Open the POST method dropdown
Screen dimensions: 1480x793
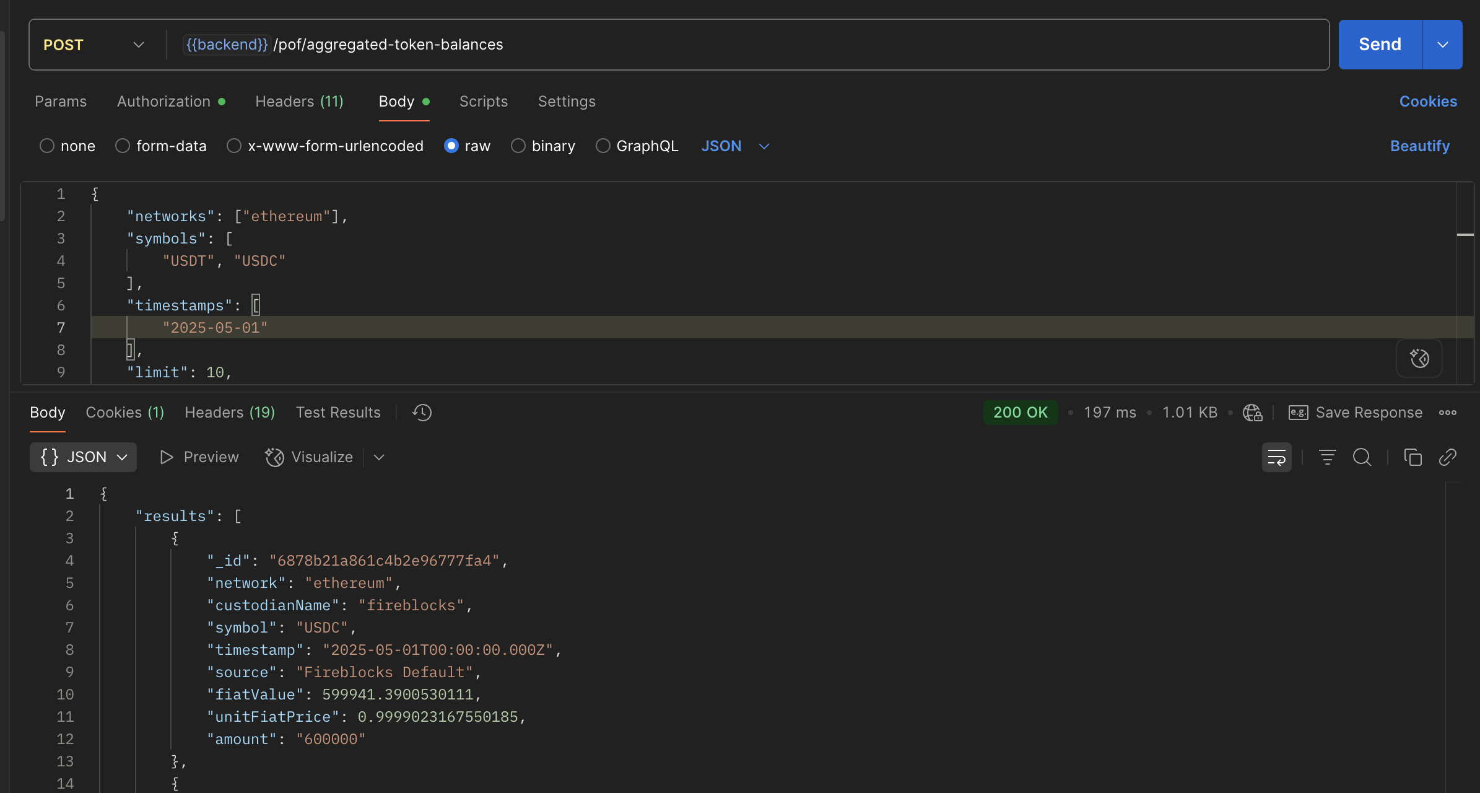point(94,45)
